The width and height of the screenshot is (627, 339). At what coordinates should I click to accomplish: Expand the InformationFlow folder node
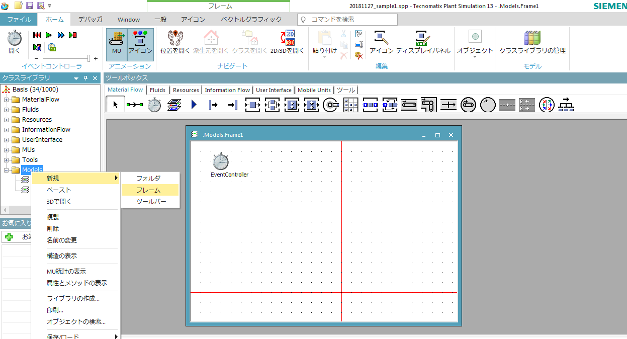coord(6,129)
